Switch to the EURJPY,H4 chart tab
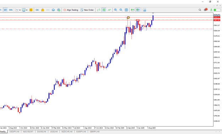Screen dimensions: 222x134 (x=81, y=132)
